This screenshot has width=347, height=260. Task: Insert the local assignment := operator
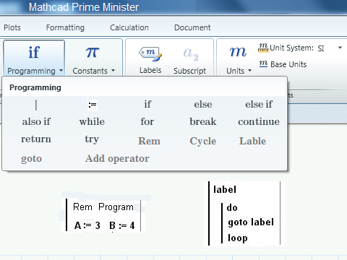point(93,105)
